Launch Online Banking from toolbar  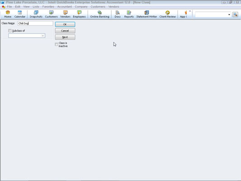[x=99, y=14]
